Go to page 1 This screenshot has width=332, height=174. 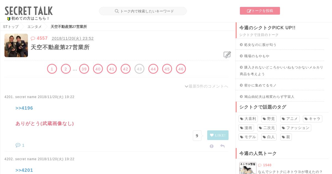tap(52, 69)
